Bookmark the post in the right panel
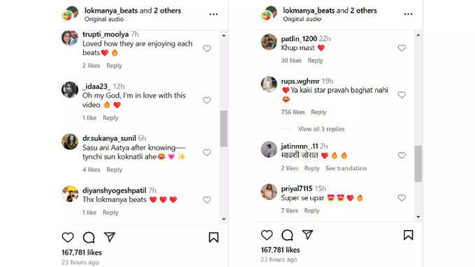This screenshot has height=267, width=475. click(408, 235)
